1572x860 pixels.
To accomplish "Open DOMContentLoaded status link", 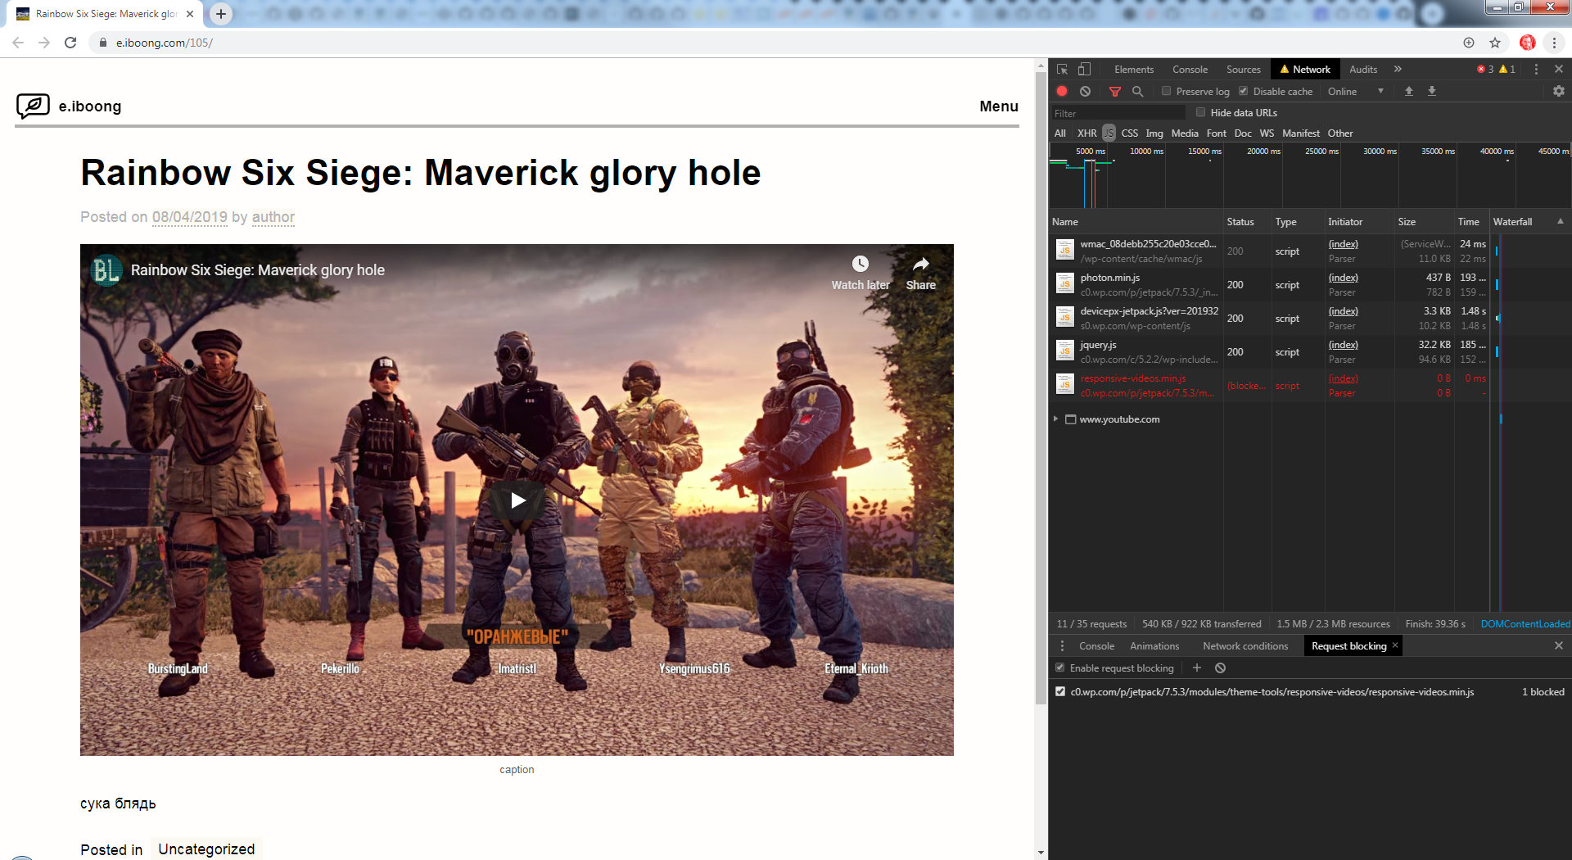I will click(1525, 624).
